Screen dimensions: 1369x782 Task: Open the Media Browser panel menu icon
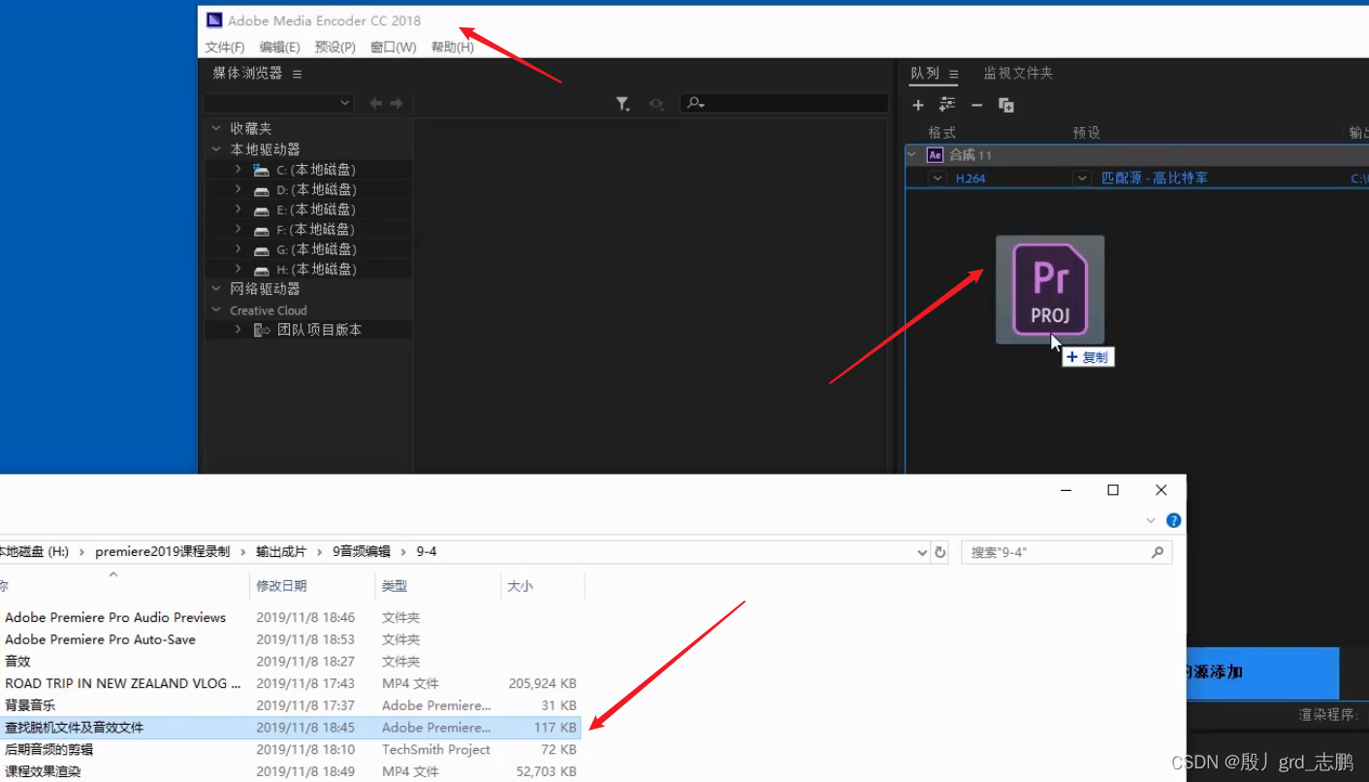[x=297, y=74]
